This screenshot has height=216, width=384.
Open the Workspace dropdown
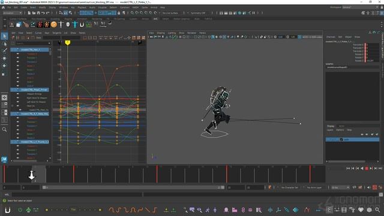pyautogui.click(x=360, y=7)
